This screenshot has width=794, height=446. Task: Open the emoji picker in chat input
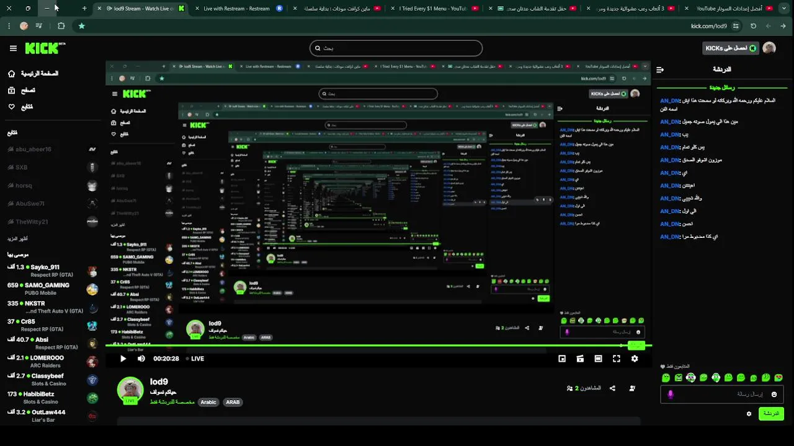[774, 394]
